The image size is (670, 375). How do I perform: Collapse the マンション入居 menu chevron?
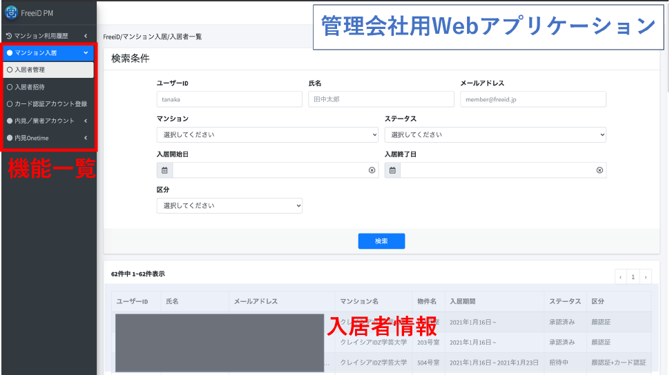pyautogui.click(x=86, y=53)
